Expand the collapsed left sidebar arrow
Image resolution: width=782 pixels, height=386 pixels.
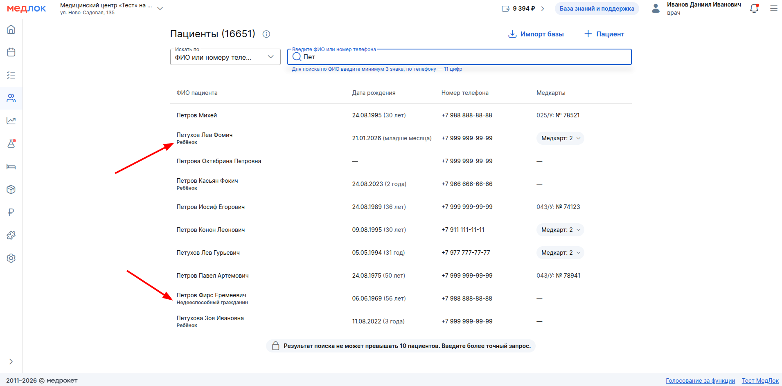pyautogui.click(x=11, y=361)
